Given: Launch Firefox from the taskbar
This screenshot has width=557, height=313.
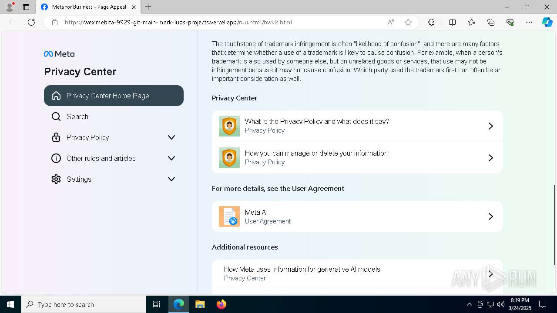Looking at the screenshot, I should click(221, 304).
